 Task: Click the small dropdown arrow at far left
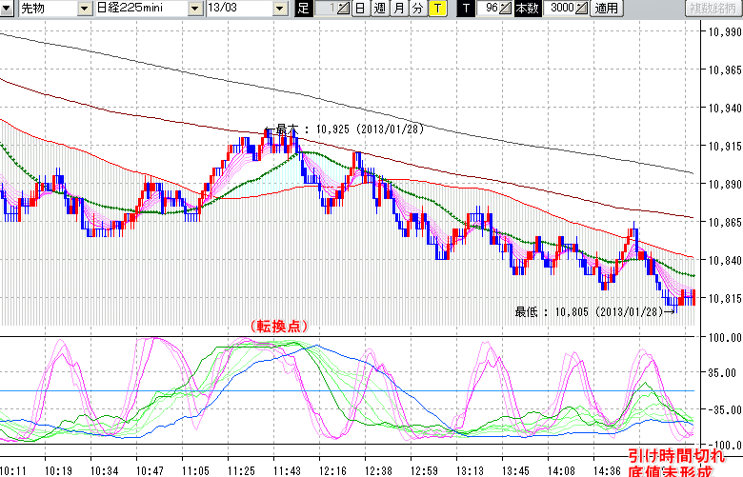(8, 9)
